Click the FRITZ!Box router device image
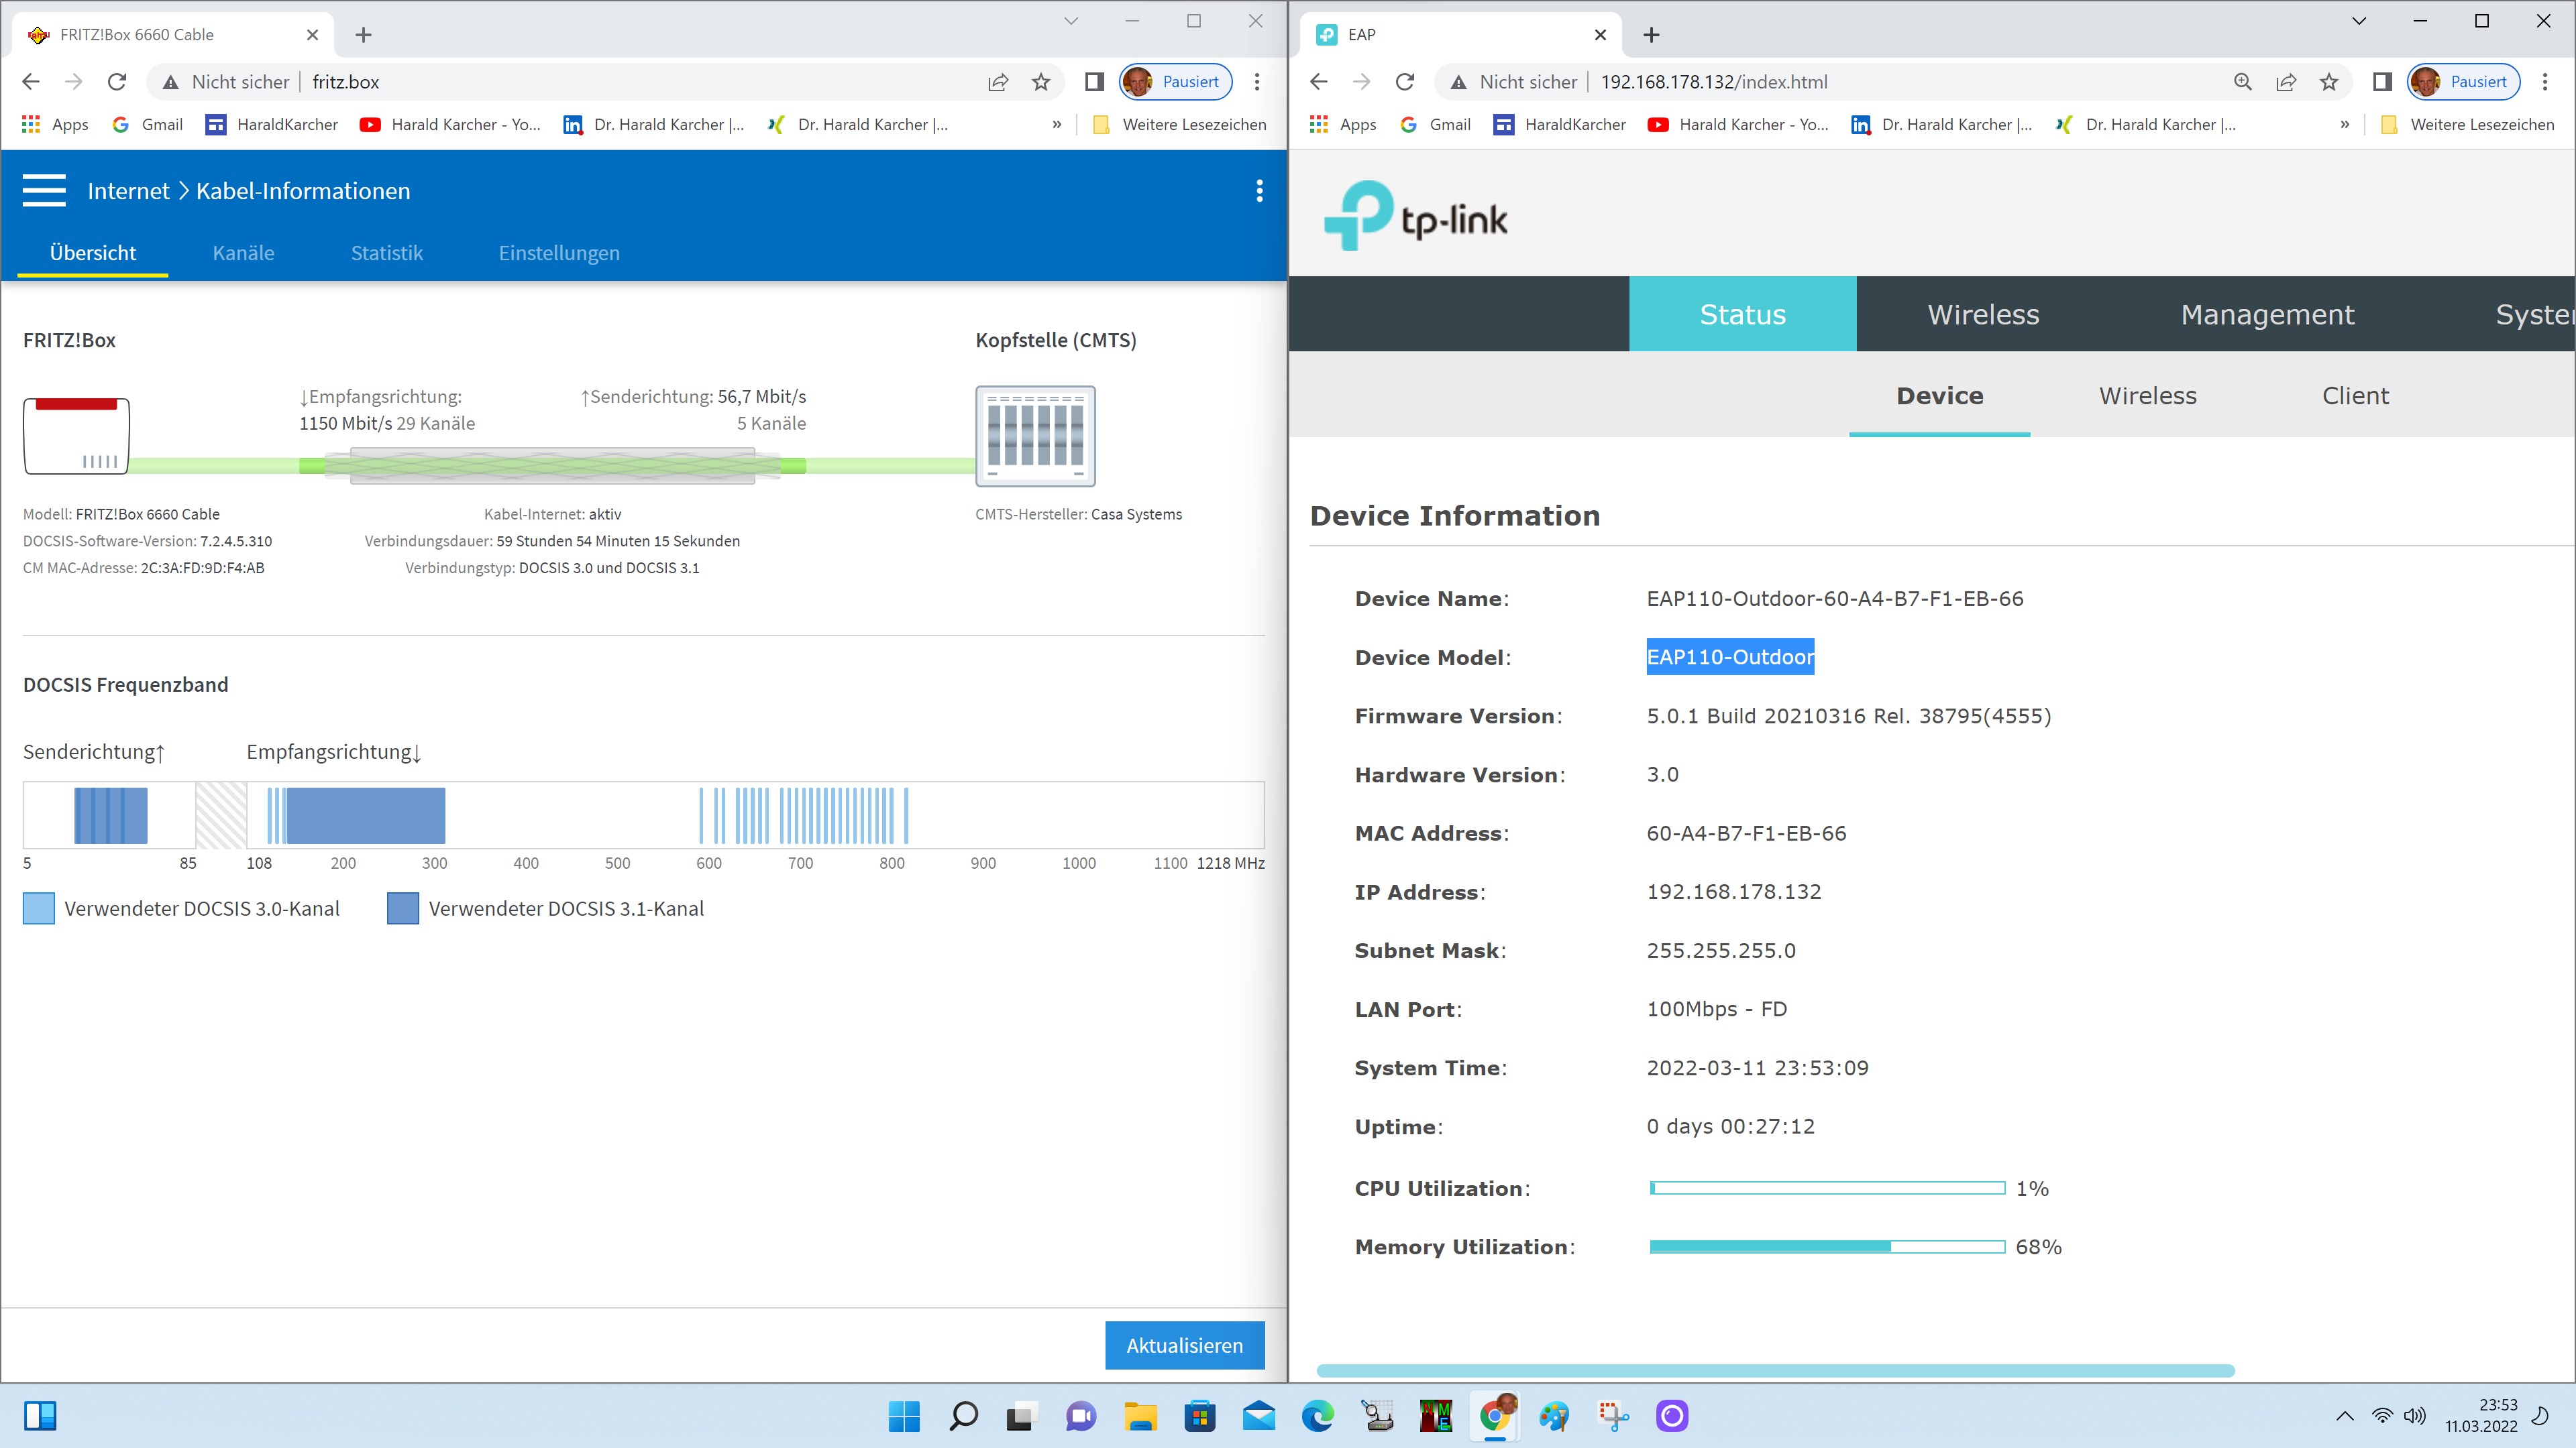The image size is (2576, 1448). pos(76,436)
